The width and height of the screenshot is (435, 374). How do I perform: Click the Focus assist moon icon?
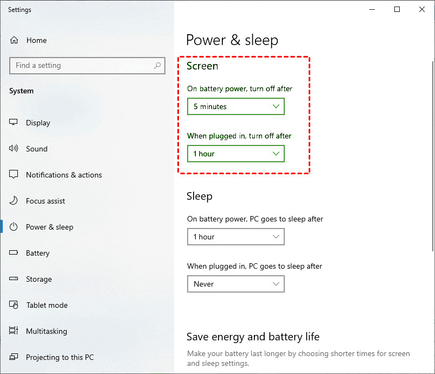click(x=14, y=200)
